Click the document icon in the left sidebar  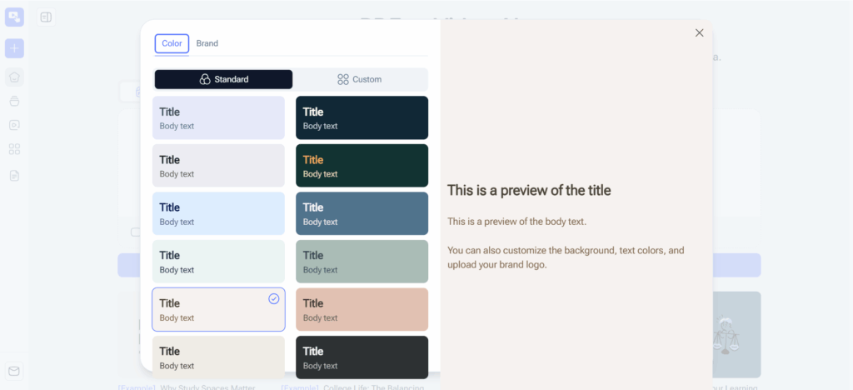coord(14,175)
